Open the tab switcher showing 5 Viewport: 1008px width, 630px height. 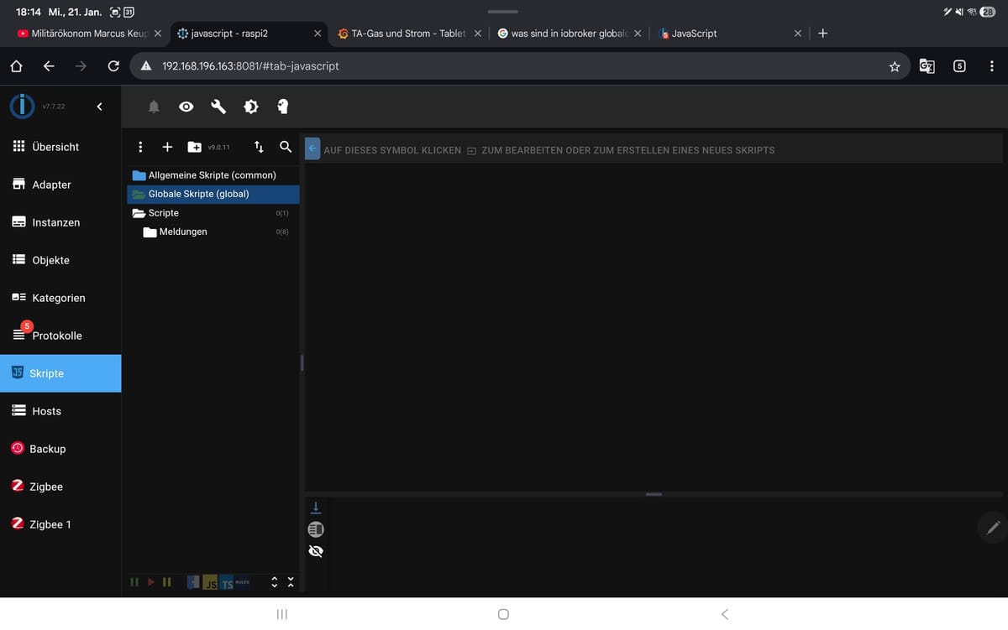(x=959, y=65)
